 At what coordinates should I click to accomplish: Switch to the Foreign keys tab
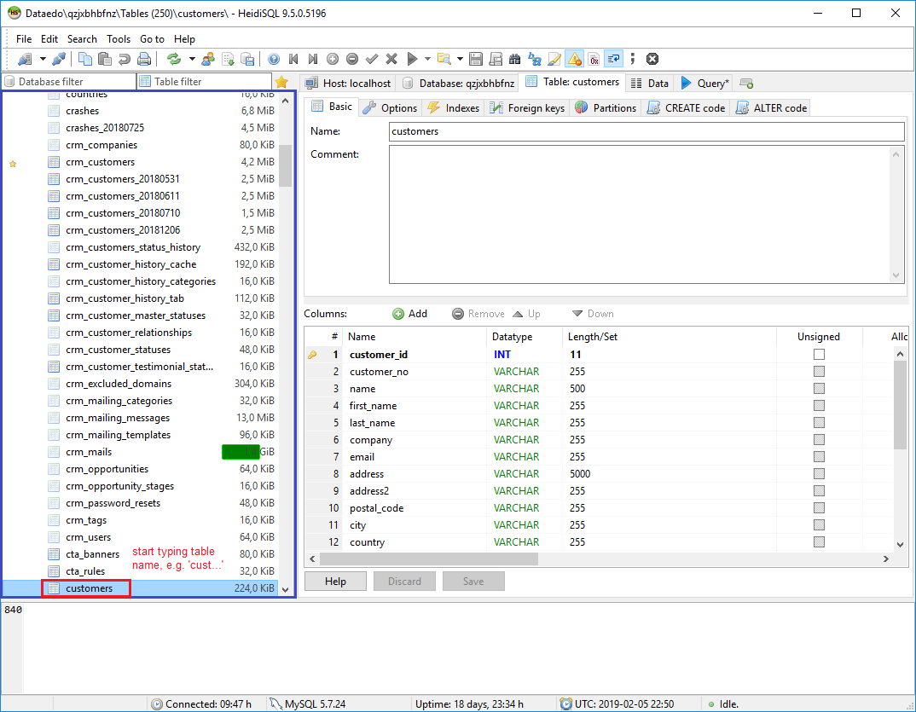526,107
